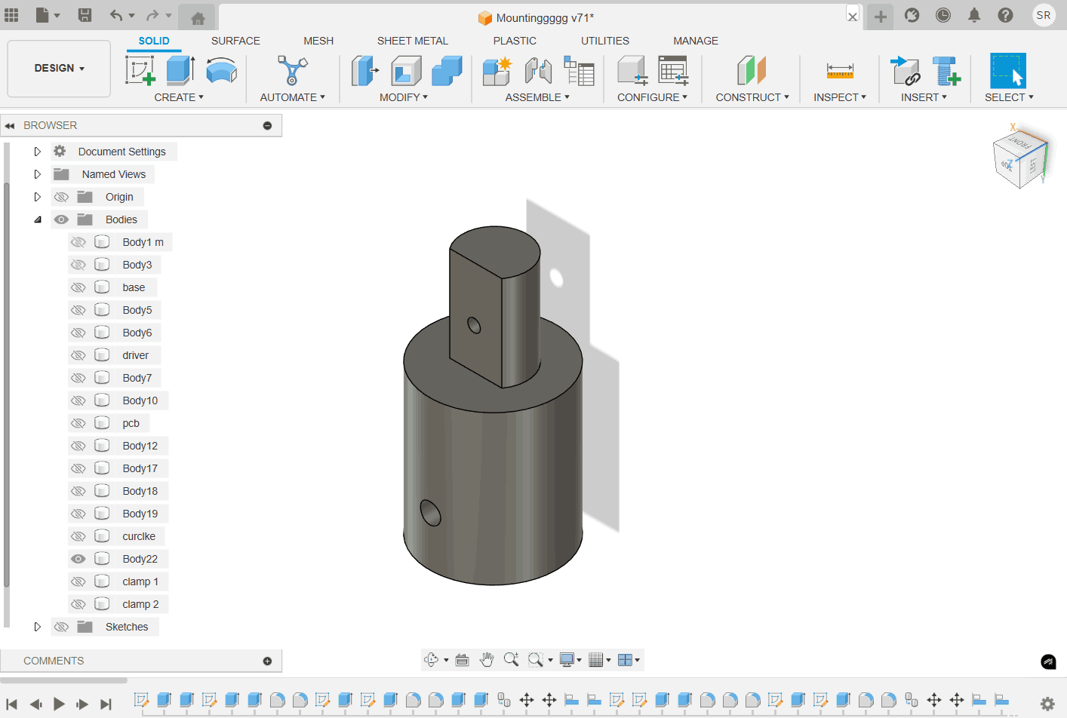Click the Extensions icon

point(912,15)
